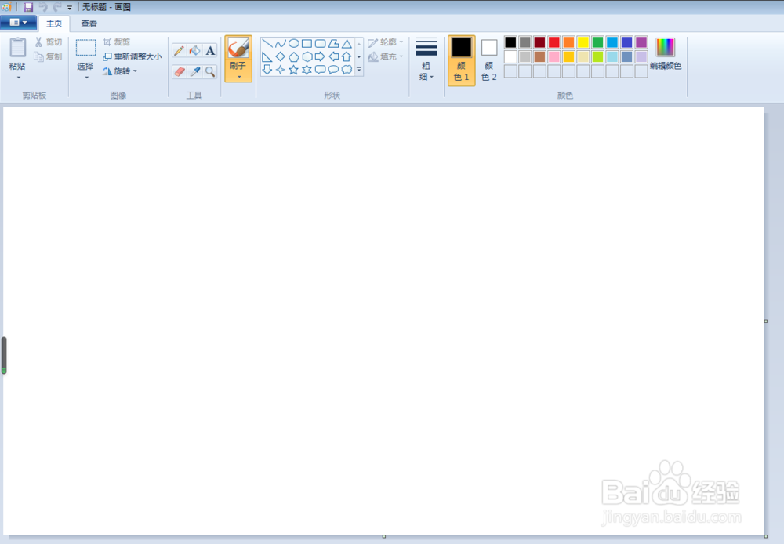The width and height of the screenshot is (784, 544).
Task: Choose the Up arrow shape
Action: coord(347,56)
